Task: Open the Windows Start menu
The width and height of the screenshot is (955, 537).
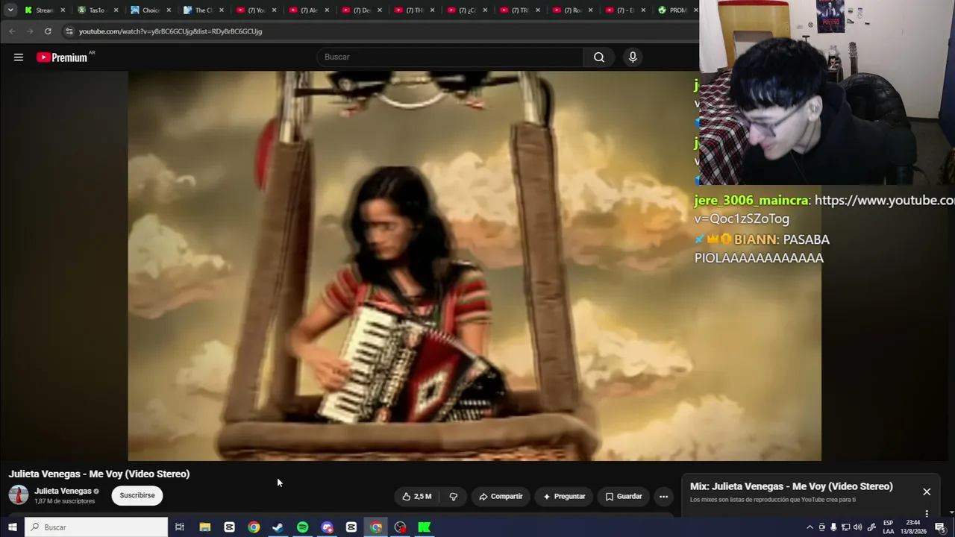Action: (x=13, y=527)
